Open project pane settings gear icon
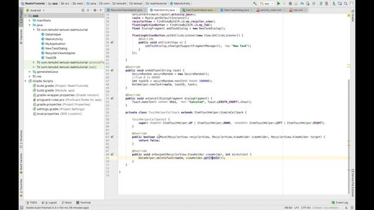The image size is (374, 210). coord(95,10)
